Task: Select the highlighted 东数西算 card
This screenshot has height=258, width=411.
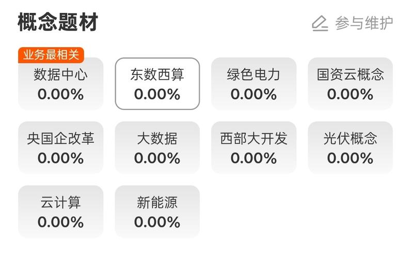Action: (157, 84)
